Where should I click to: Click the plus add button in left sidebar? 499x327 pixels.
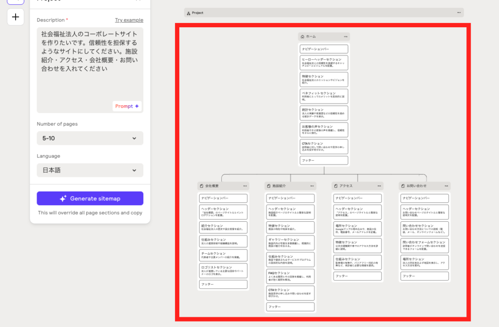click(15, 17)
